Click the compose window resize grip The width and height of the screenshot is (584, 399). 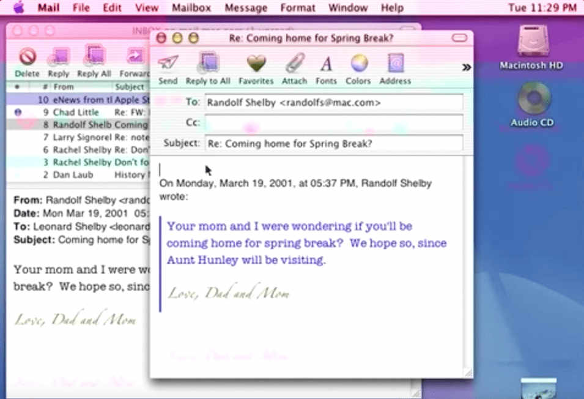(x=468, y=373)
